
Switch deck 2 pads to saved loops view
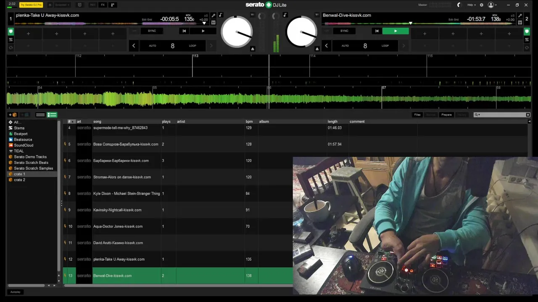527,47
